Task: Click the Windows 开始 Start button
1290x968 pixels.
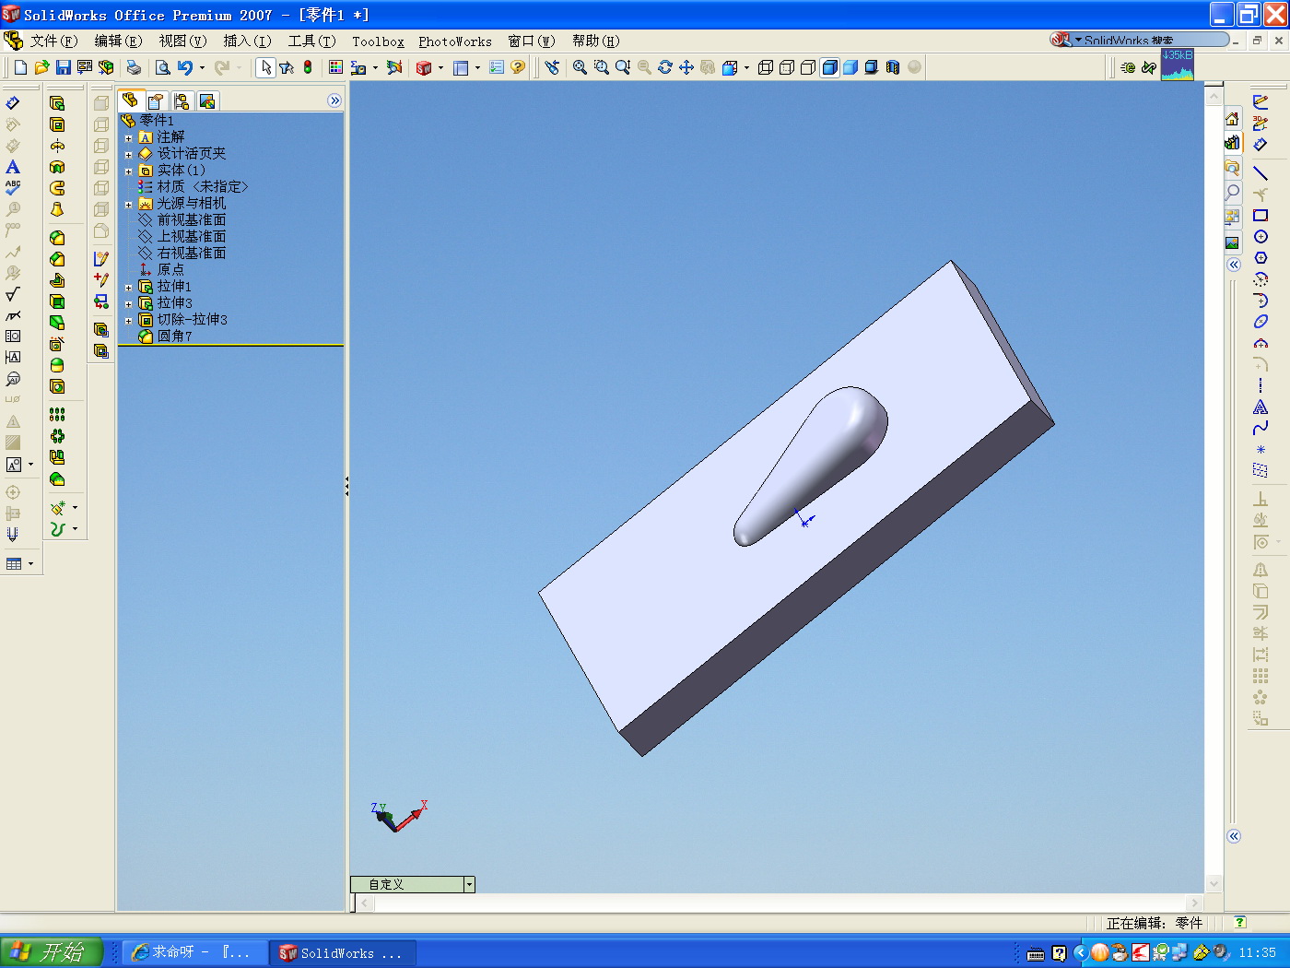Action: [x=52, y=952]
